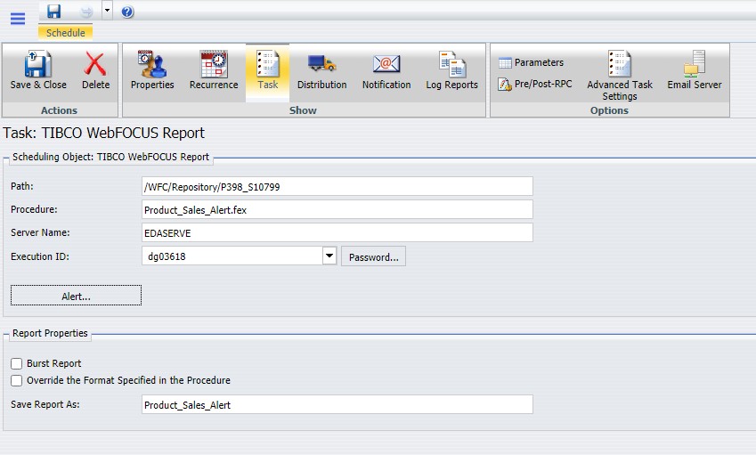
Task: Click the Path: label
Action: [x=22, y=186]
